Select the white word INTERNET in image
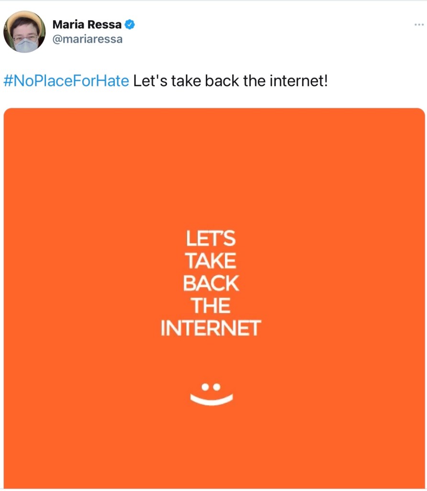Image resolution: width=427 pixels, height=491 pixels. point(211,328)
